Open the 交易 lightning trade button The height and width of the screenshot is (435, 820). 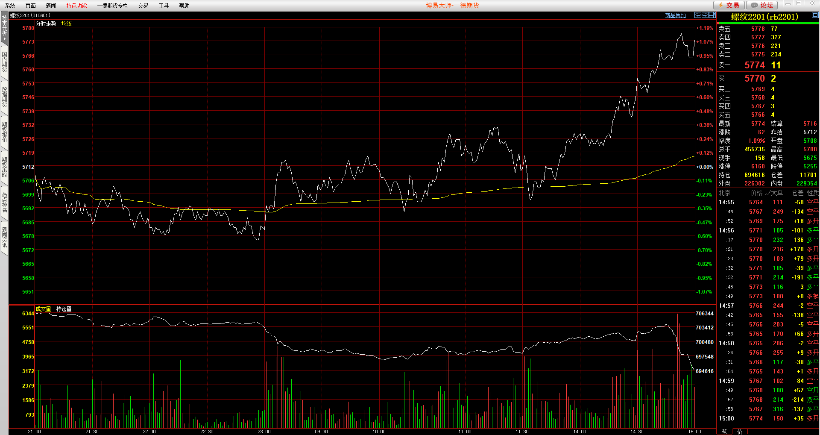point(729,5)
